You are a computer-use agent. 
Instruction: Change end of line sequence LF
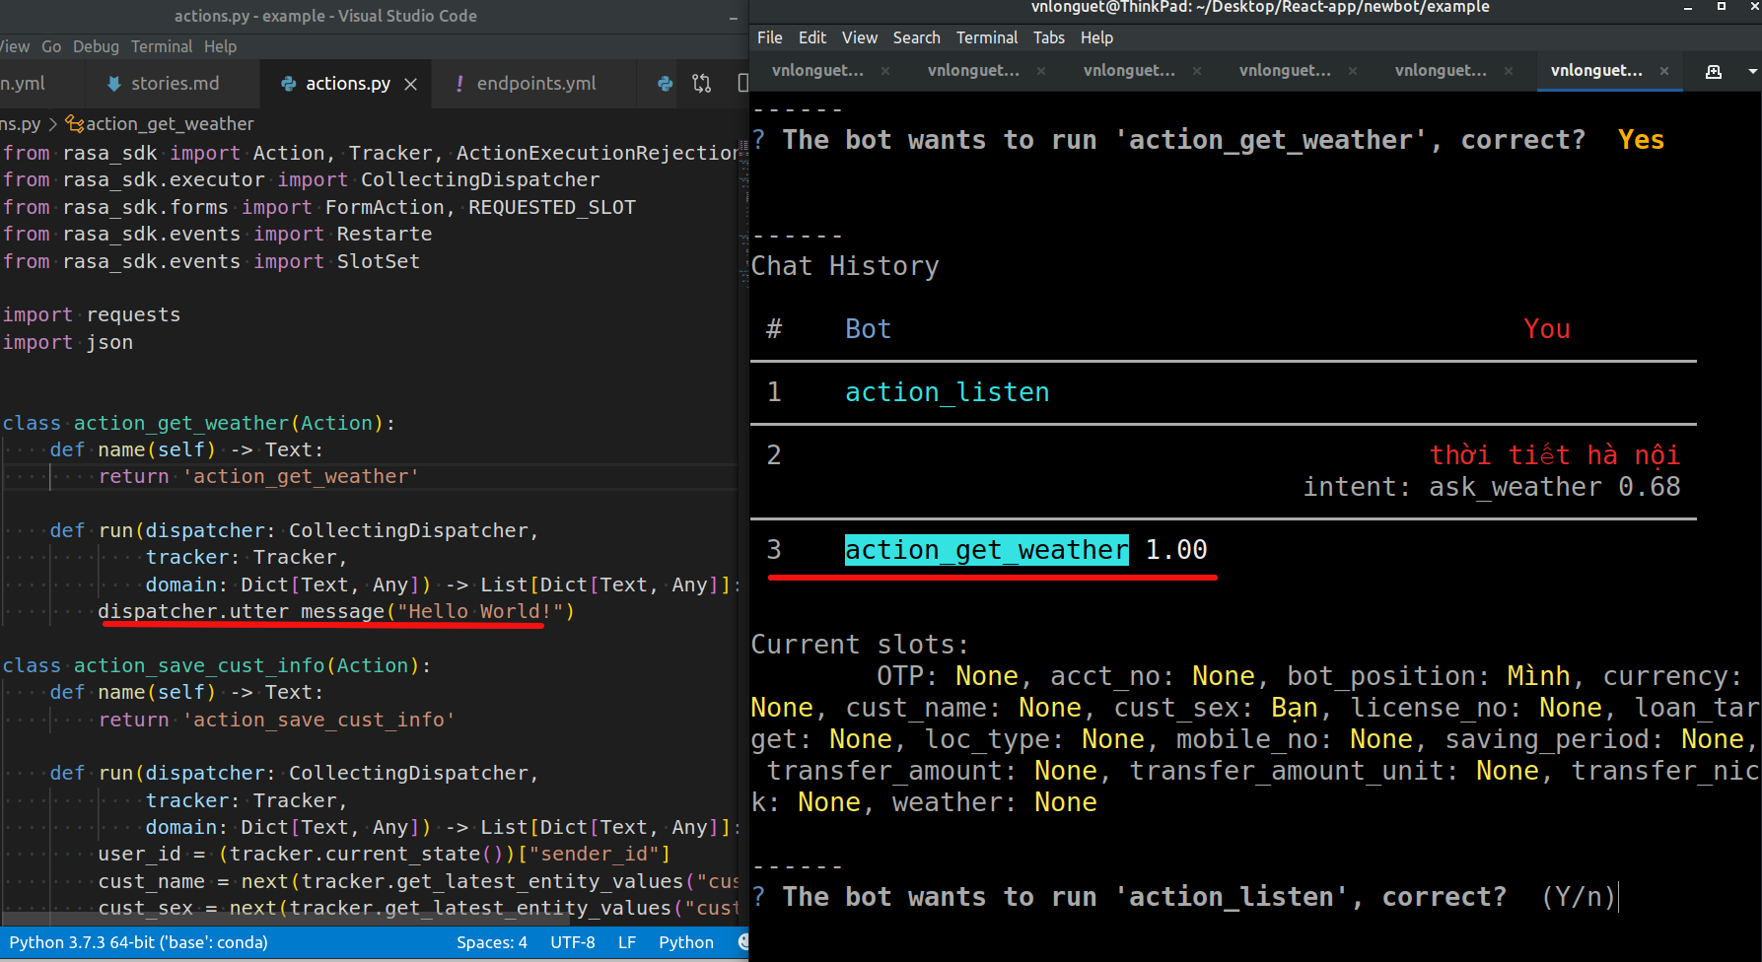(x=627, y=942)
